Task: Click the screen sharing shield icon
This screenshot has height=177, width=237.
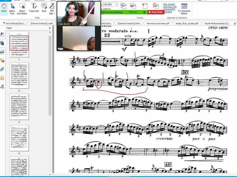Action: pyautogui.click(x=144, y=12)
